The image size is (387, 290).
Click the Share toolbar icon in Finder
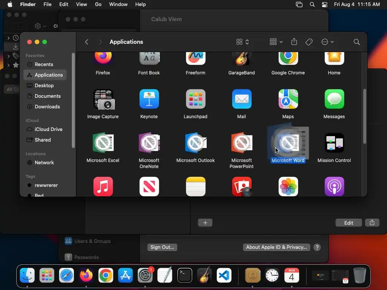click(x=294, y=42)
